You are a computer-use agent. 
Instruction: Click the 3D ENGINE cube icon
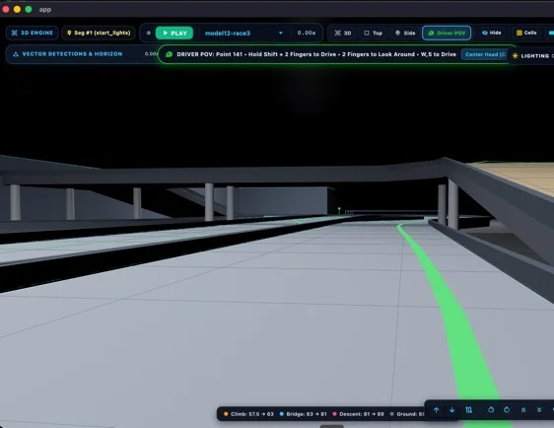click(x=15, y=33)
